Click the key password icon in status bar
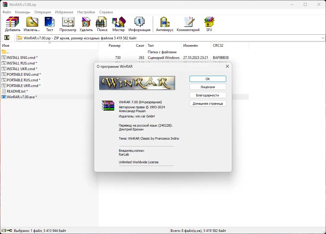 (9, 230)
